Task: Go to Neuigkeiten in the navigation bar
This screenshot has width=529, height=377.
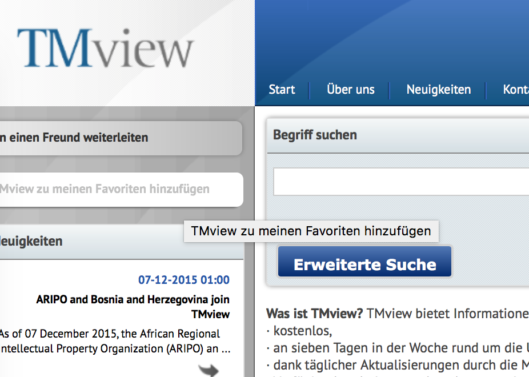Action: (439, 90)
